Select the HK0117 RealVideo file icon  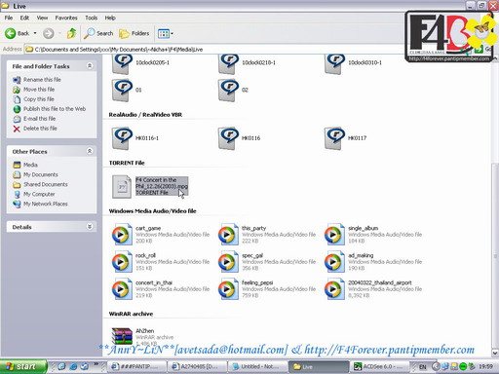334,138
